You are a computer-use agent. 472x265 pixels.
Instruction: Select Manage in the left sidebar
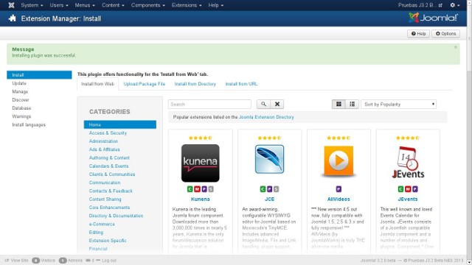point(20,91)
